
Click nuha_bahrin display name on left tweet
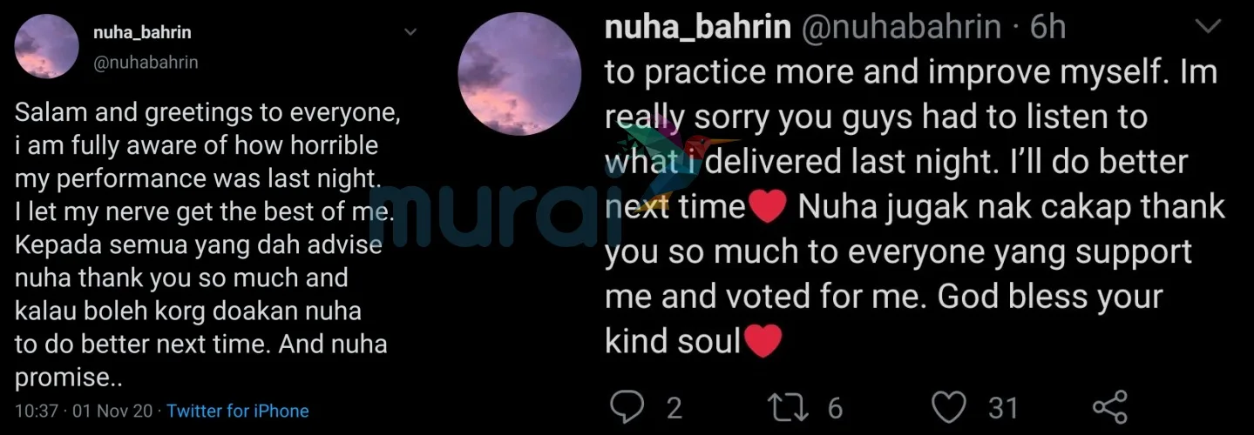click(x=142, y=33)
